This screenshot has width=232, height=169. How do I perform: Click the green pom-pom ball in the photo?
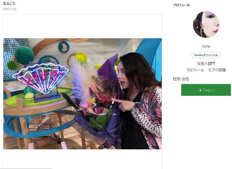tap(24, 55)
